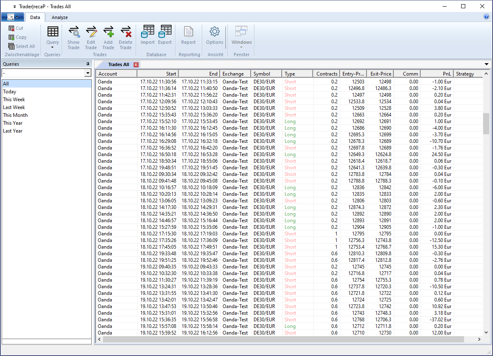Viewport: 493px width, 356px height.
Task: Select the 24.50 Eur PnL cell
Action: (437, 154)
